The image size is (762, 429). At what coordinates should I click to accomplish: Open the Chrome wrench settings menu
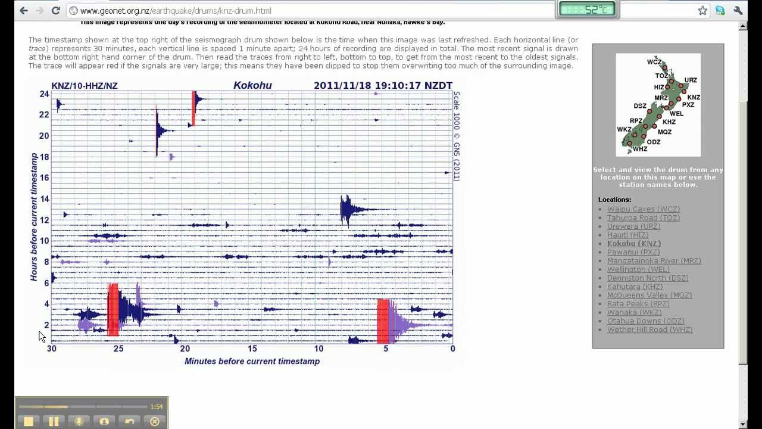click(x=738, y=10)
